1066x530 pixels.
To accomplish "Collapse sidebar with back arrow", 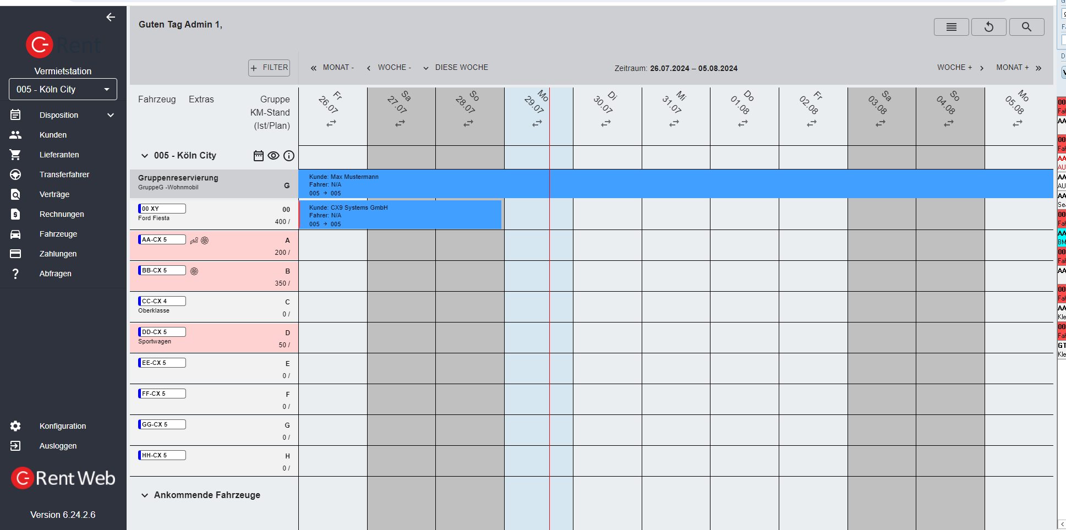I will coord(111,17).
